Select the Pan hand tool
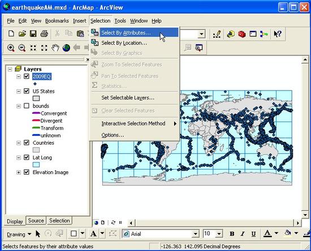 coord(55,48)
